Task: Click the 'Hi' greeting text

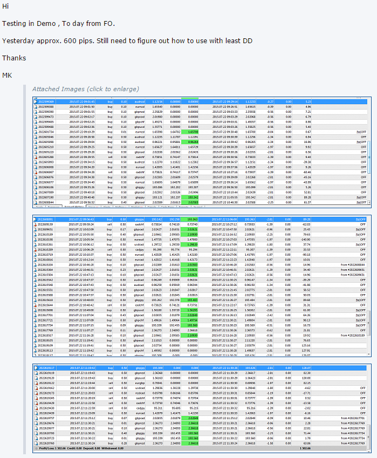Action: tap(5, 6)
